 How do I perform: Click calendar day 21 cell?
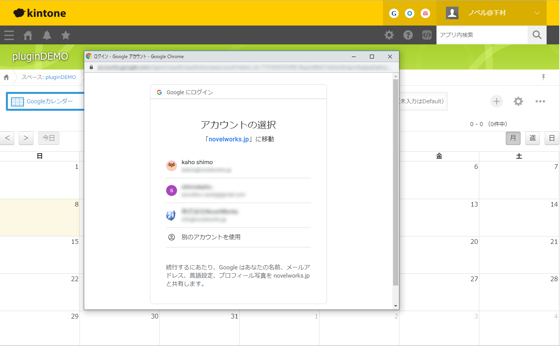pyautogui.click(x=519, y=255)
